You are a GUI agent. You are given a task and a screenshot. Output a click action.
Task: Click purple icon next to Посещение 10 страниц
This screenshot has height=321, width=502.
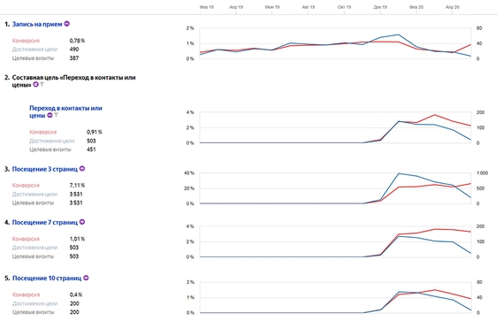click(86, 278)
